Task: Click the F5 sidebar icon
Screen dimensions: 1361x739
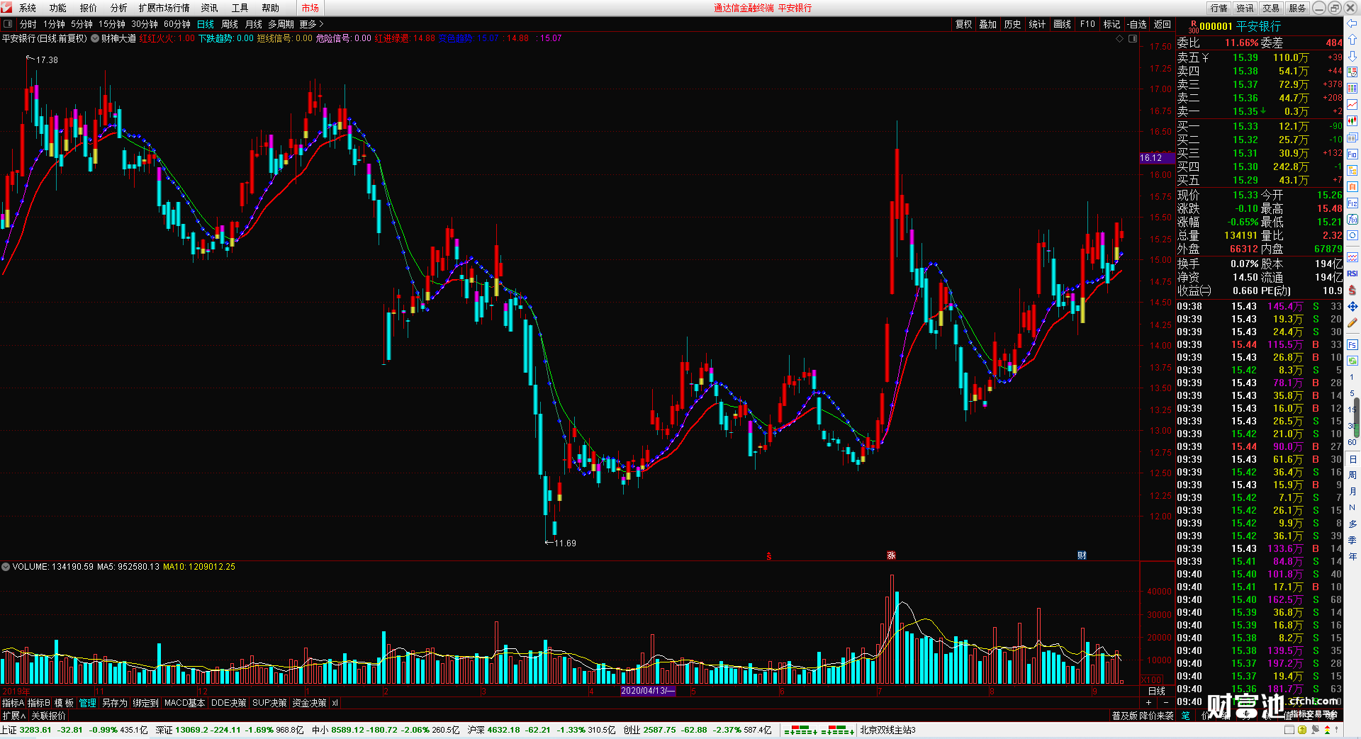Action: [x=1352, y=345]
